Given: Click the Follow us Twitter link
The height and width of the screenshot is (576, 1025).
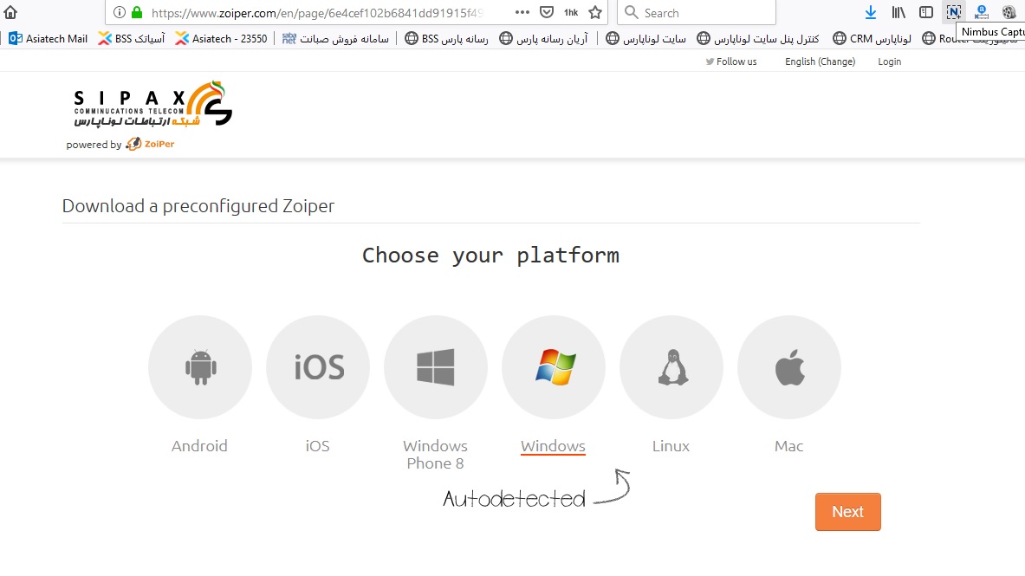Looking at the screenshot, I should coord(730,61).
